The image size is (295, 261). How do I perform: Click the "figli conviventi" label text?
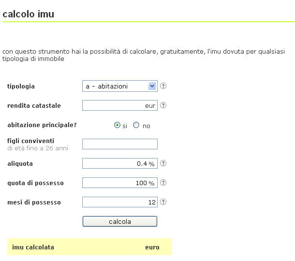pyautogui.click(x=30, y=141)
